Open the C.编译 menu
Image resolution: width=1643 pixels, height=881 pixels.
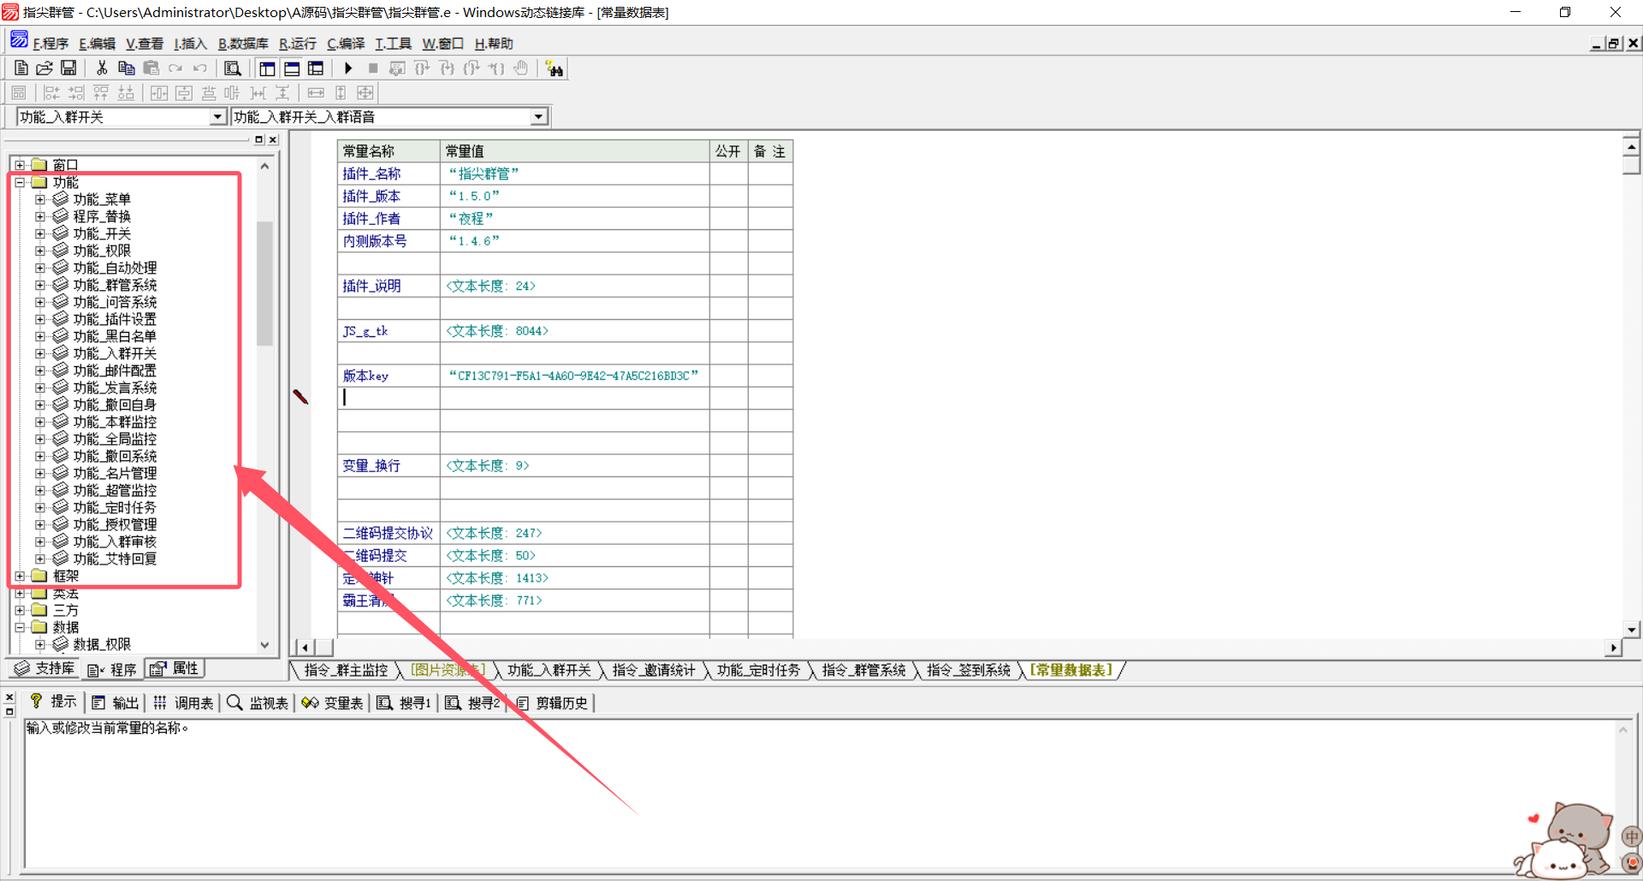(346, 44)
